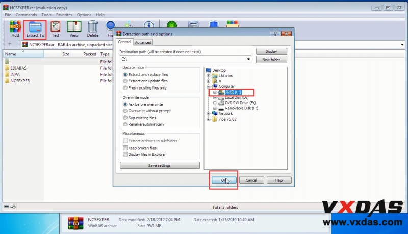Expand the user 'a' tree node

coord(209,81)
